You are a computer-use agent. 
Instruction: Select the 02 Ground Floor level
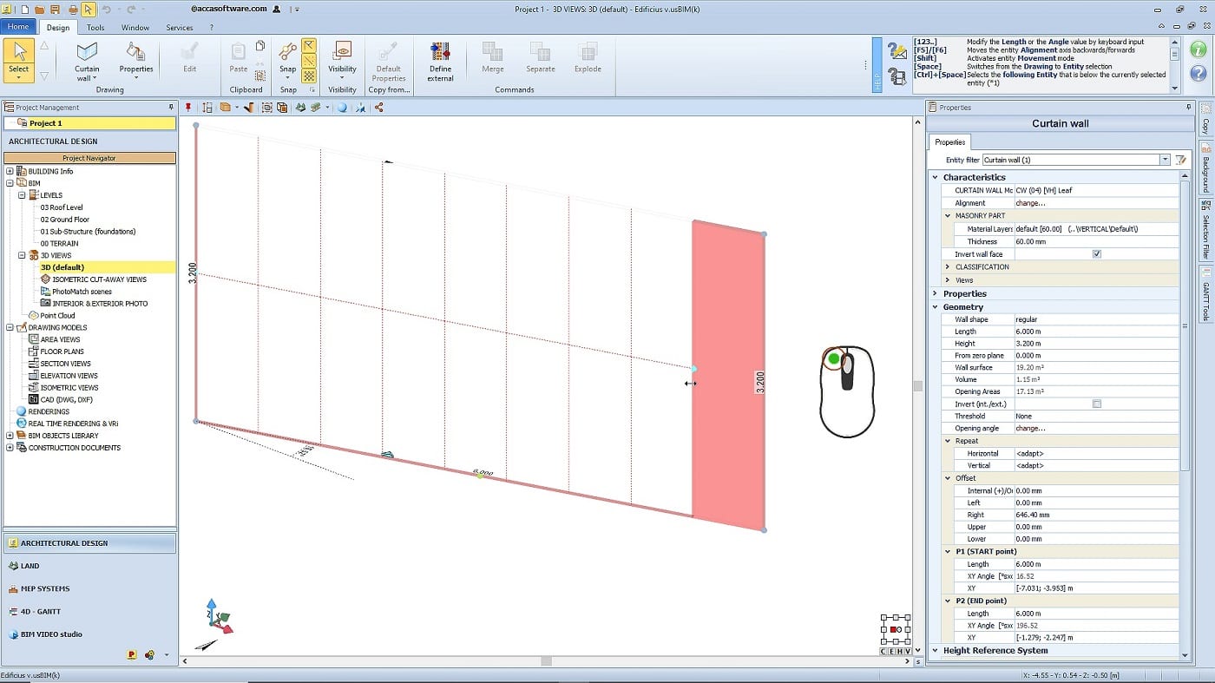pyautogui.click(x=65, y=220)
